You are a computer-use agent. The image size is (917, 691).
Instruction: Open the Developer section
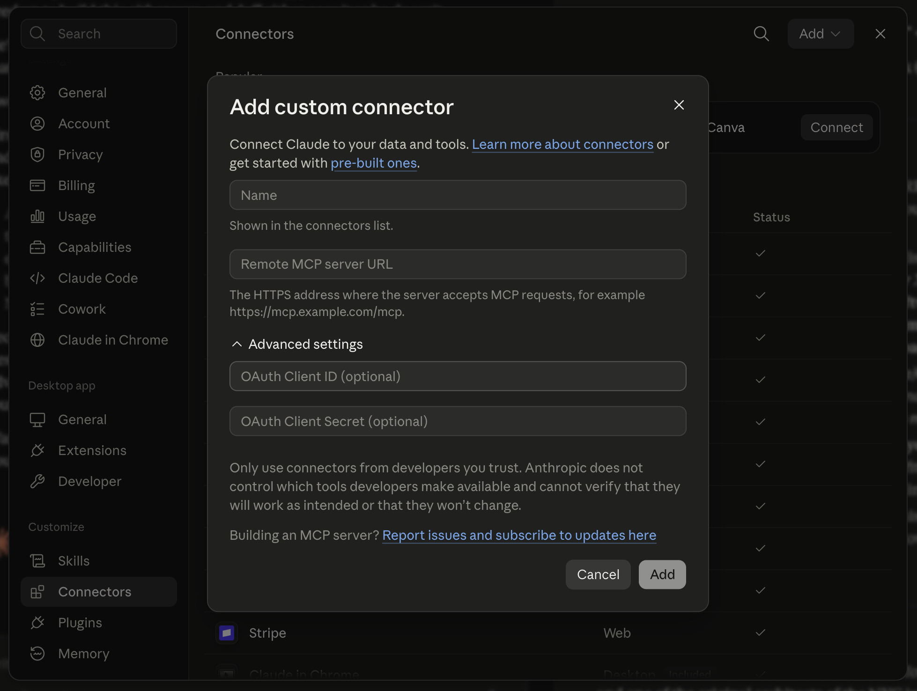pos(99,481)
